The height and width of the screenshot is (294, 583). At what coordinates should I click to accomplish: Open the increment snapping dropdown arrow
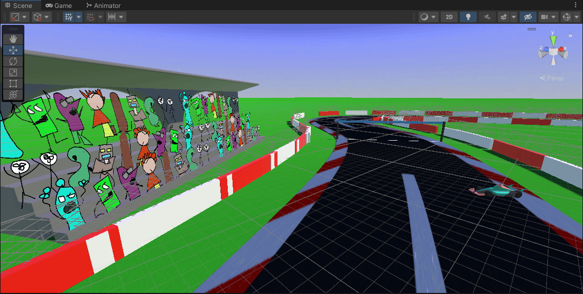[x=121, y=17]
